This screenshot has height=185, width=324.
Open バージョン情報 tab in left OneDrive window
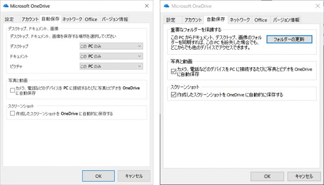[114, 19]
